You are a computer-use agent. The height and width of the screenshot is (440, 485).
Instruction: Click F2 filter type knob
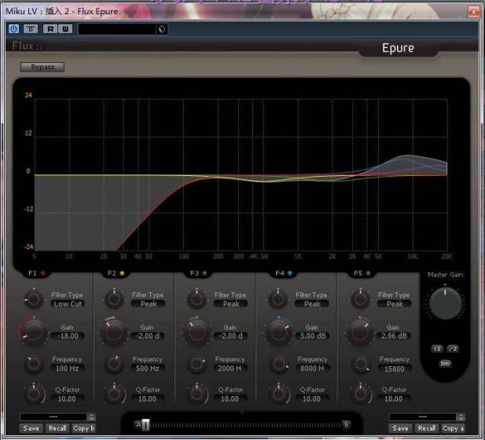pos(115,299)
